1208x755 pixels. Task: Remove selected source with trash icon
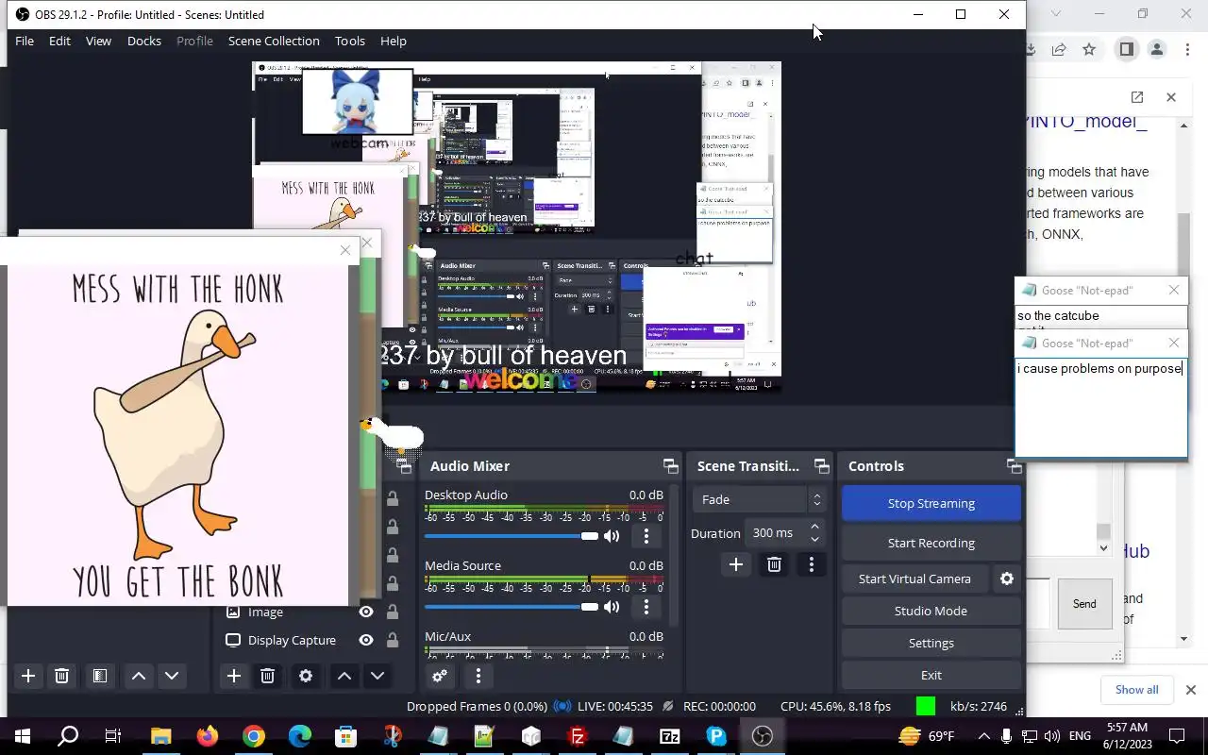pos(267,676)
